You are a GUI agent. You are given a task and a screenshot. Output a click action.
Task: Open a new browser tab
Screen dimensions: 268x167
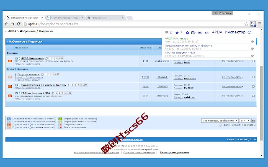tap(129, 18)
